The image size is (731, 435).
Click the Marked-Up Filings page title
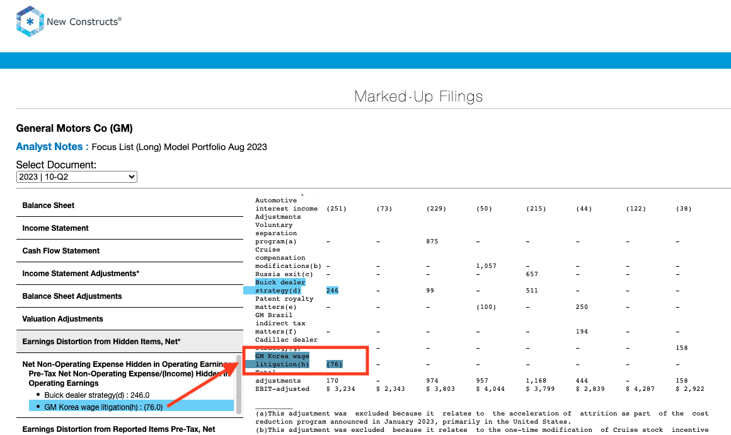[x=418, y=96]
